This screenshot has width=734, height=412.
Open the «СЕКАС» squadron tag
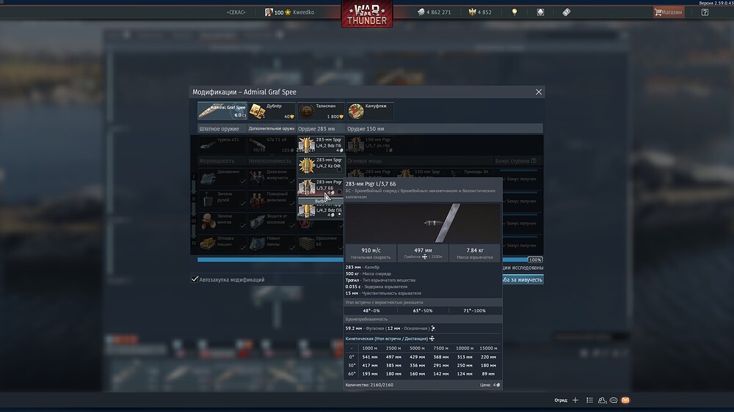(236, 12)
